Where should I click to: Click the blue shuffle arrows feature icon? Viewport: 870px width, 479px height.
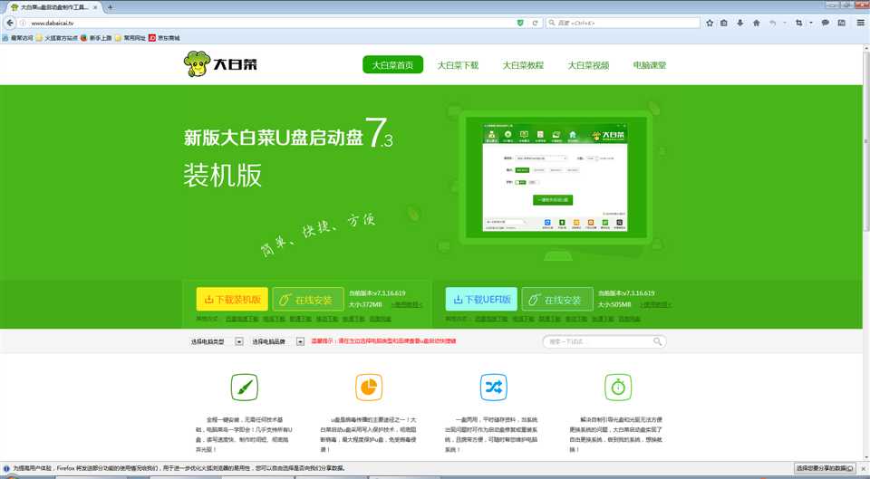tap(493, 387)
